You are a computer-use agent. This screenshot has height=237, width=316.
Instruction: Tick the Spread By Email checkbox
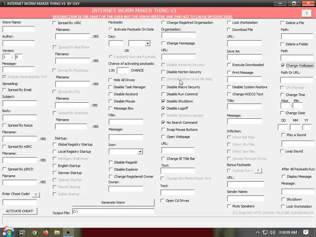click(4, 90)
